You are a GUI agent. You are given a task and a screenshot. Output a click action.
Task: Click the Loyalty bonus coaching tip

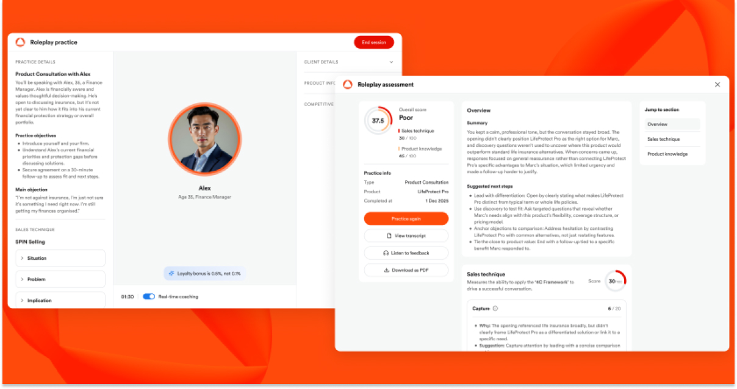205,273
